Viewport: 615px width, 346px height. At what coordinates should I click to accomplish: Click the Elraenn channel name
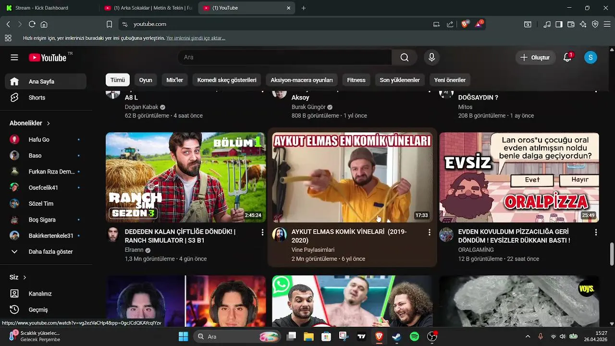pyautogui.click(x=134, y=250)
